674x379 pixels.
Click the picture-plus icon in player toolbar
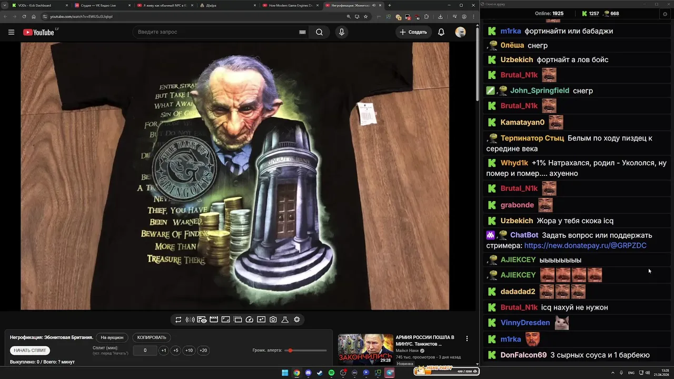261,320
